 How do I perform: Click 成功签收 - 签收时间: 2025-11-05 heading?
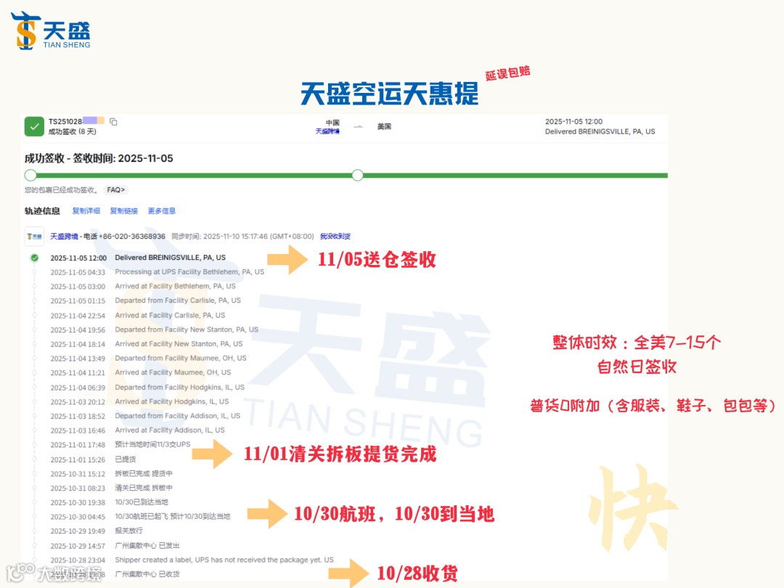99,158
